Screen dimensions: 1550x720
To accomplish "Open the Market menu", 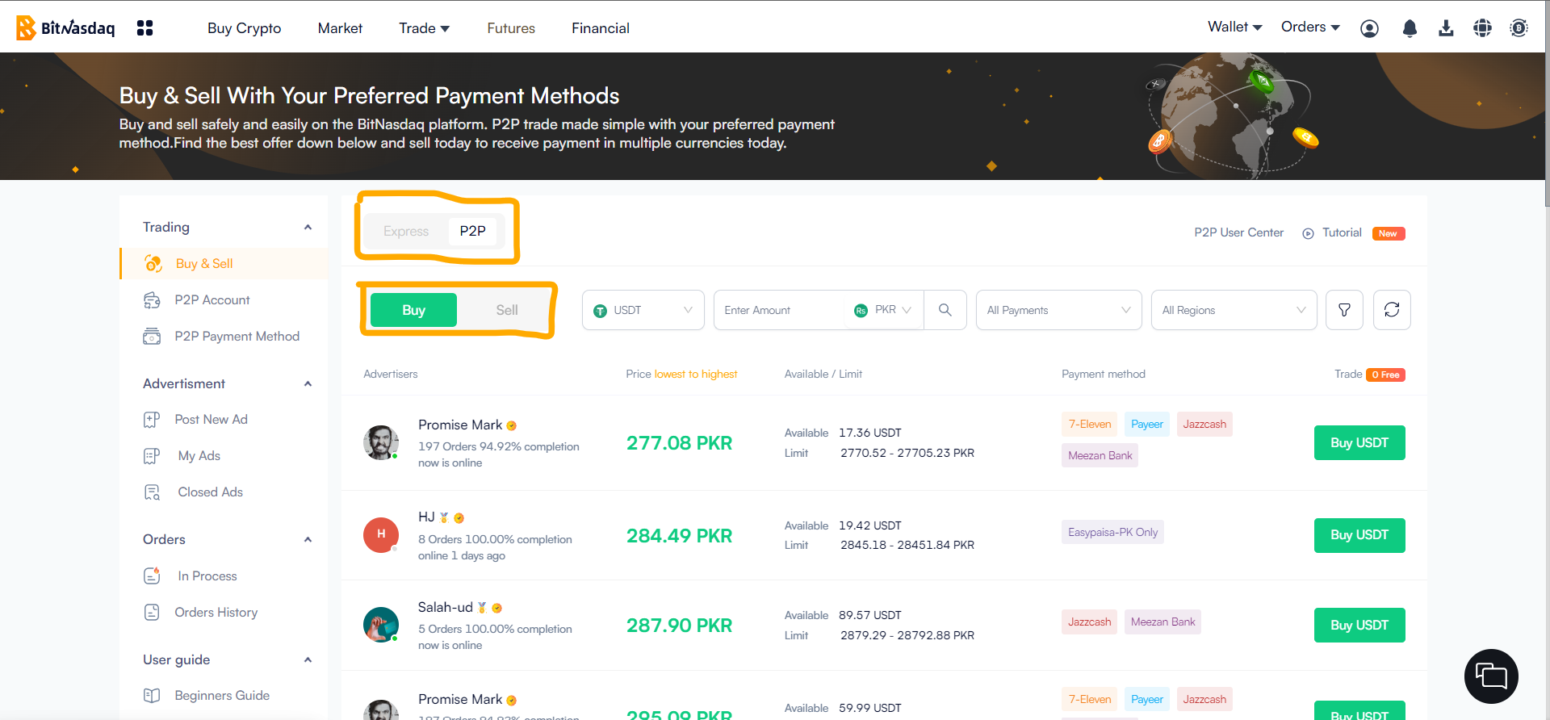I will 340,28.
